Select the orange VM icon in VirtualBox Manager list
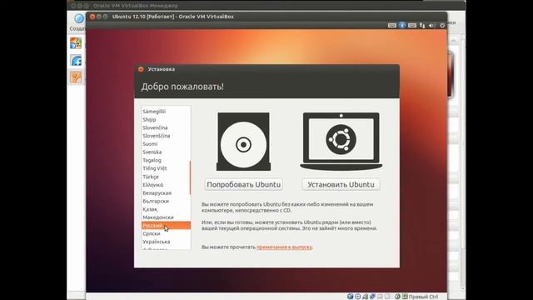 (x=76, y=77)
